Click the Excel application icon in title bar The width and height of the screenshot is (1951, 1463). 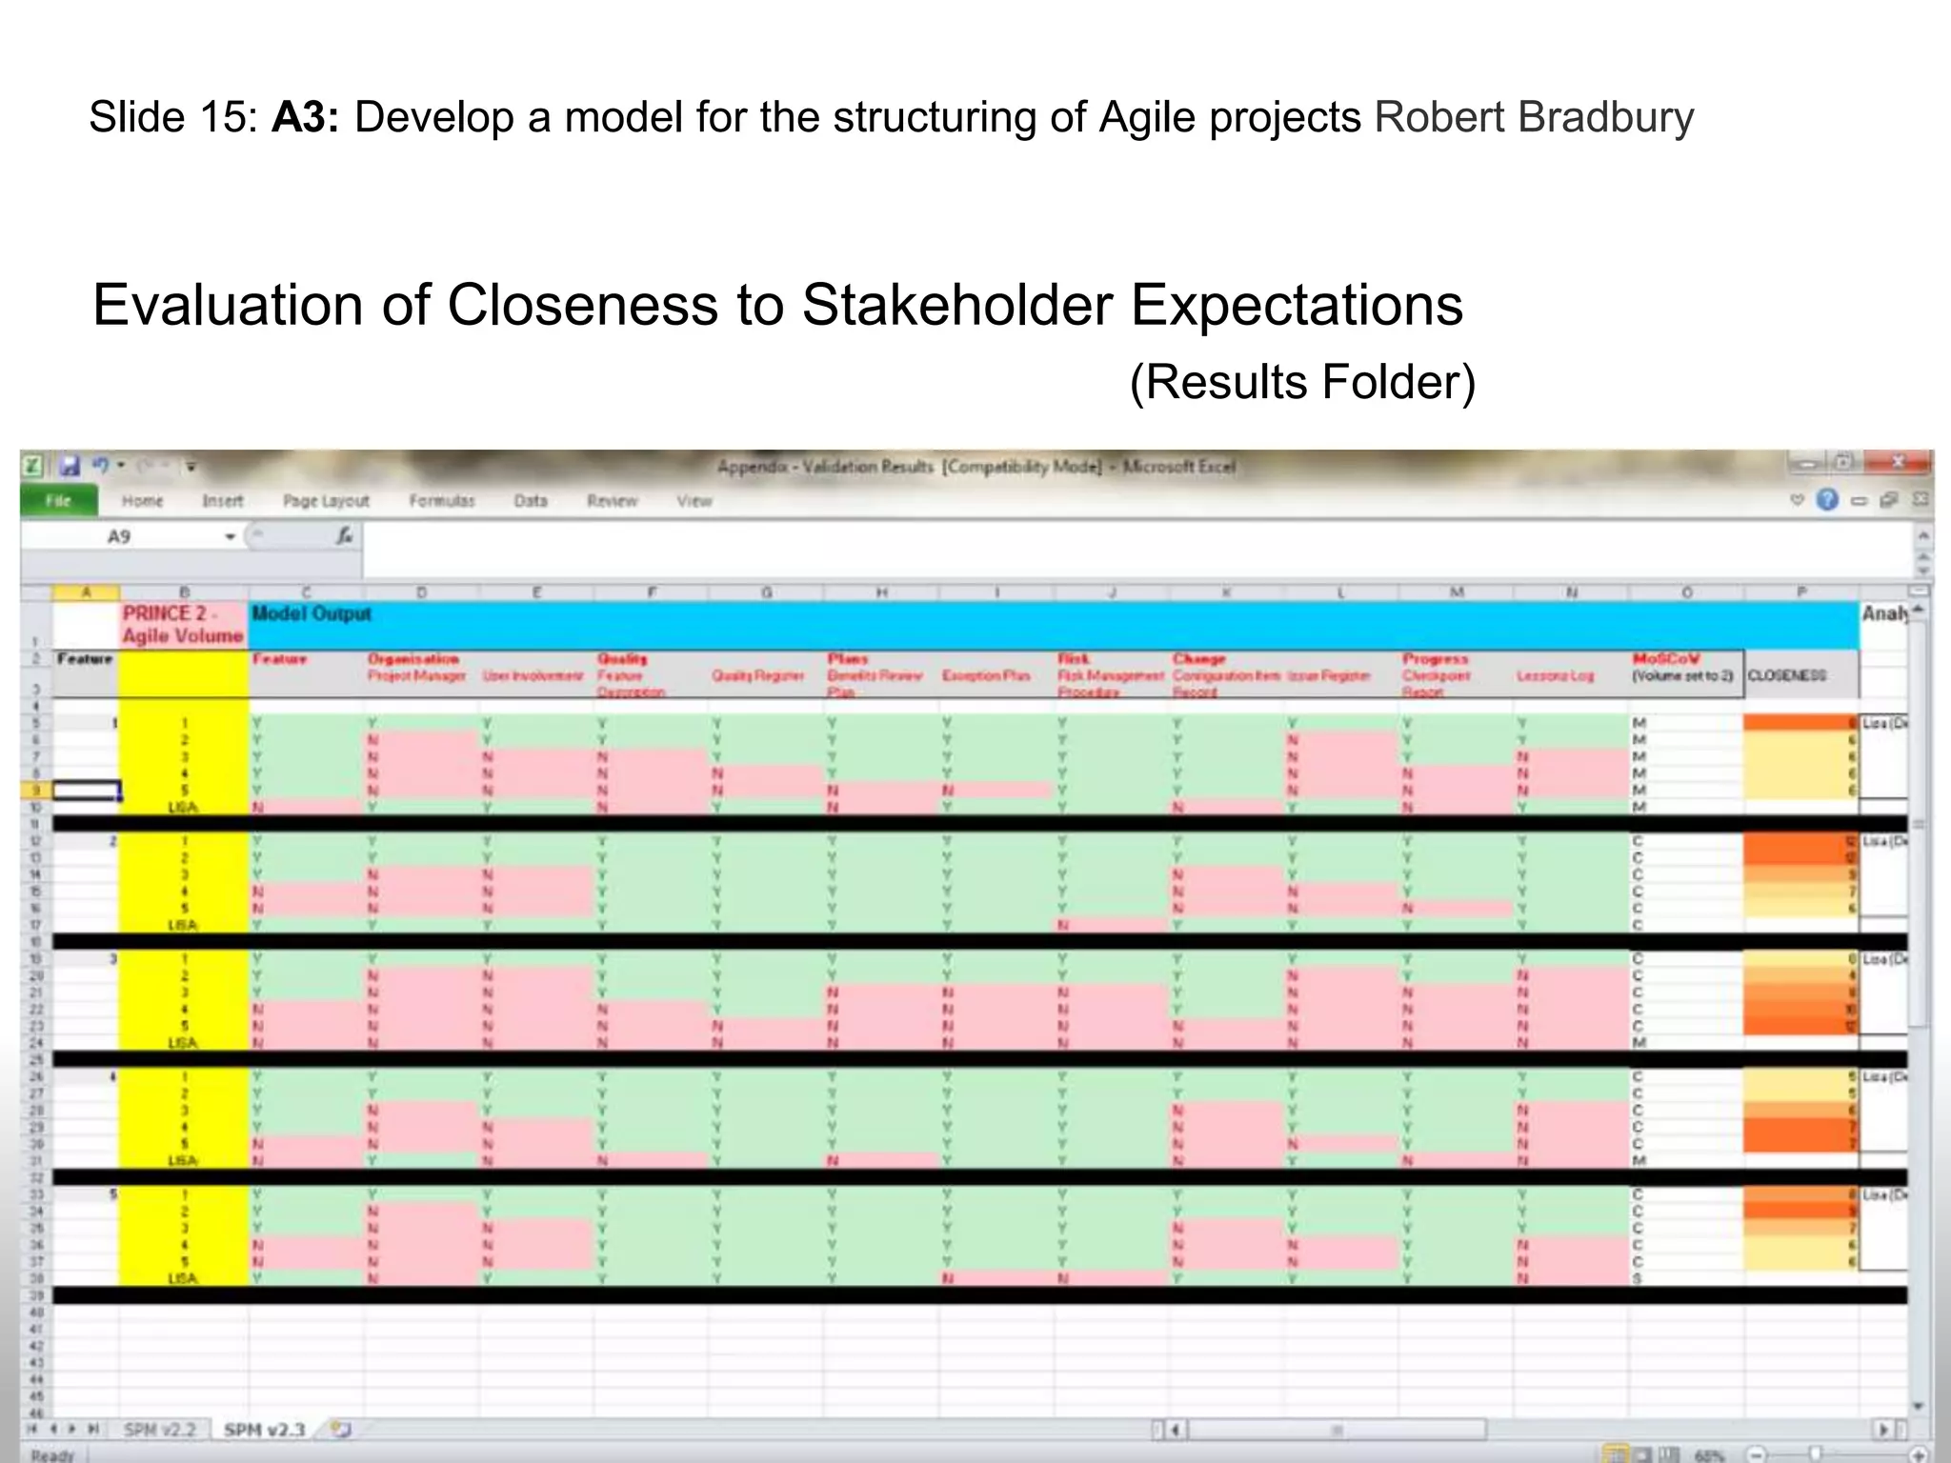tap(32, 466)
